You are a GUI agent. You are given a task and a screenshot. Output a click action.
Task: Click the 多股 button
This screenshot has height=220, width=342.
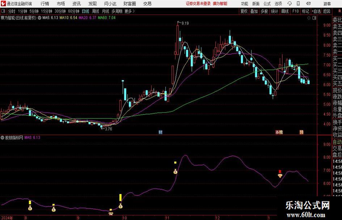[x=264, y=11]
